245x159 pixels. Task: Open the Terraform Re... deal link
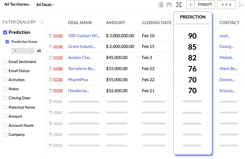click(x=82, y=69)
